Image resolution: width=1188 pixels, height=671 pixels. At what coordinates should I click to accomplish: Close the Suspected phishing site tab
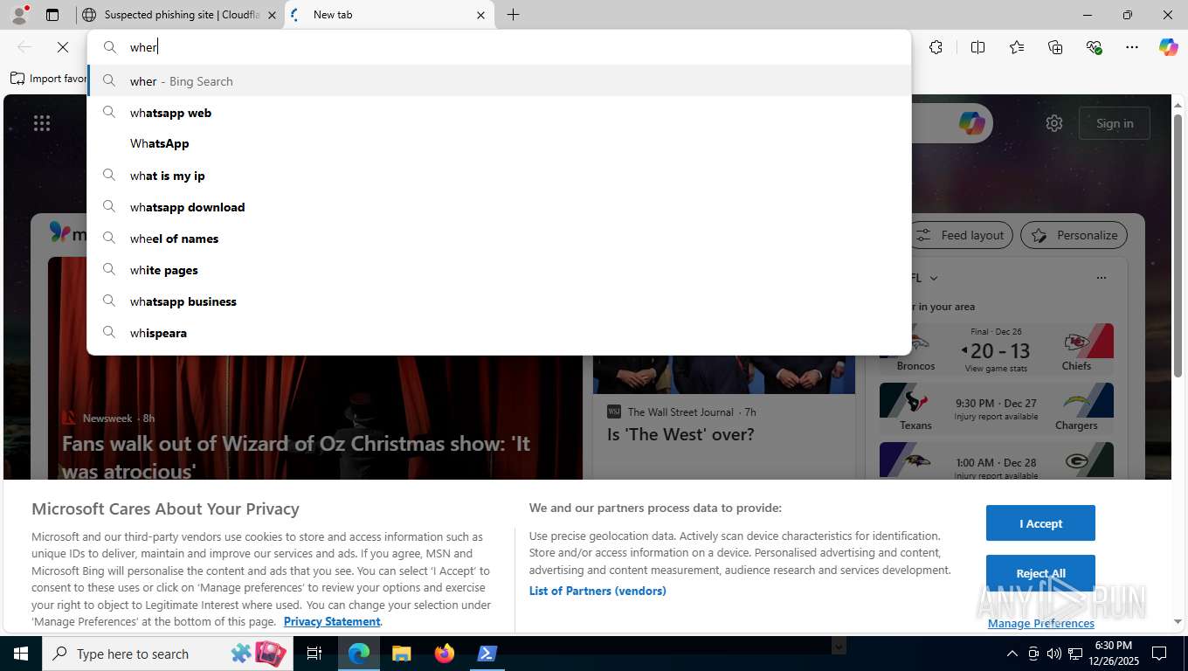pos(271,15)
